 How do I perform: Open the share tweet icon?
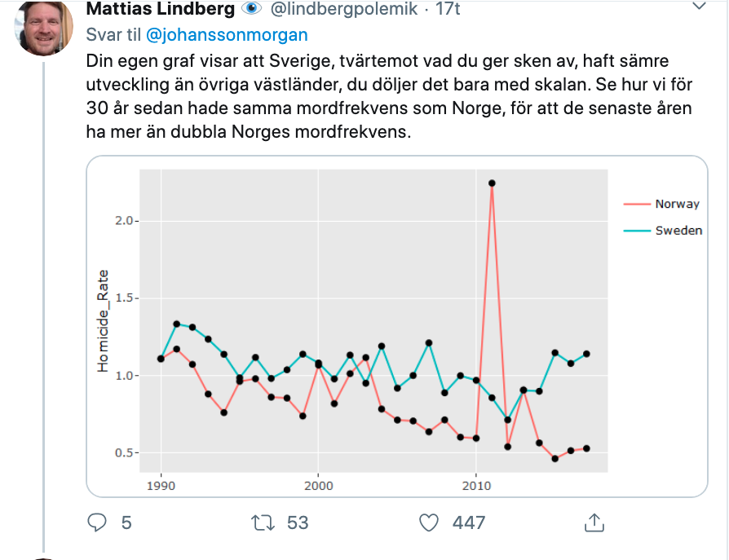click(595, 522)
